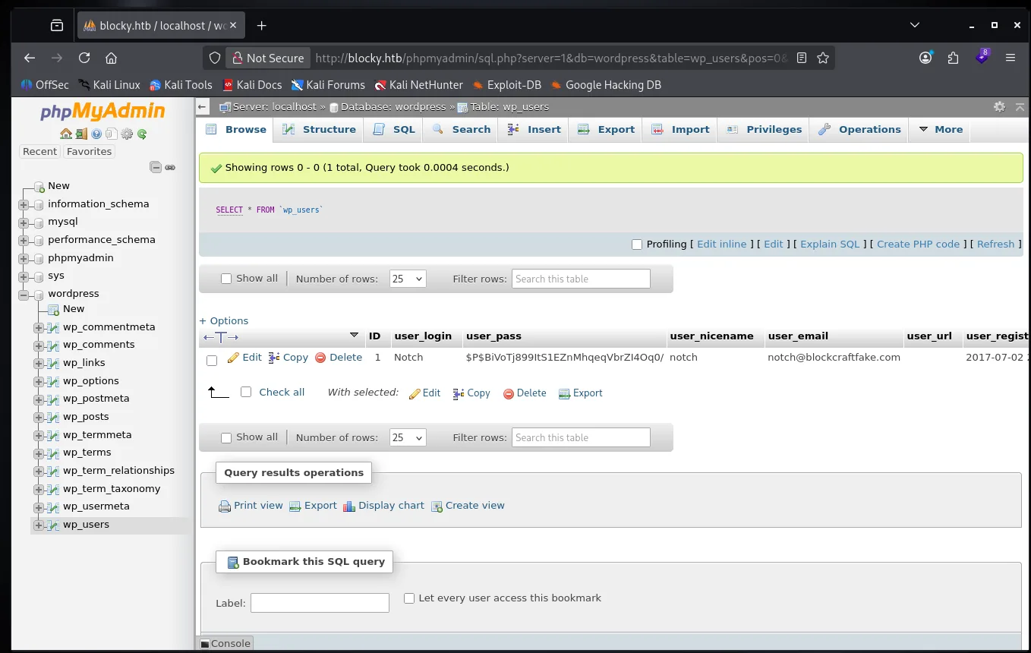Bookmark this page with star icon
The image size is (1031, 653).
pos(822,58)
